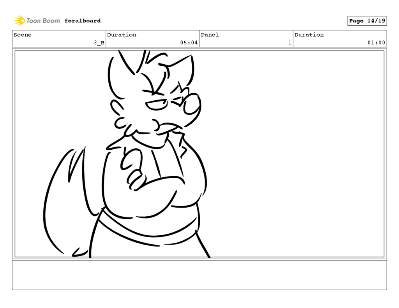Click the empty notes box below the panel
This screenshot has width=399, height=308.
pyautogui.click(x=199, y=275)
